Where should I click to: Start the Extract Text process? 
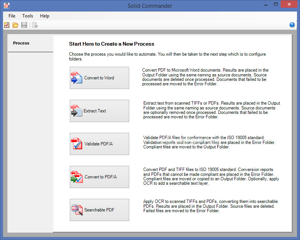100,111
